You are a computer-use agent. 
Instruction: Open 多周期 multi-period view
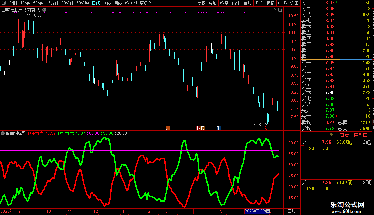[131, 3]
